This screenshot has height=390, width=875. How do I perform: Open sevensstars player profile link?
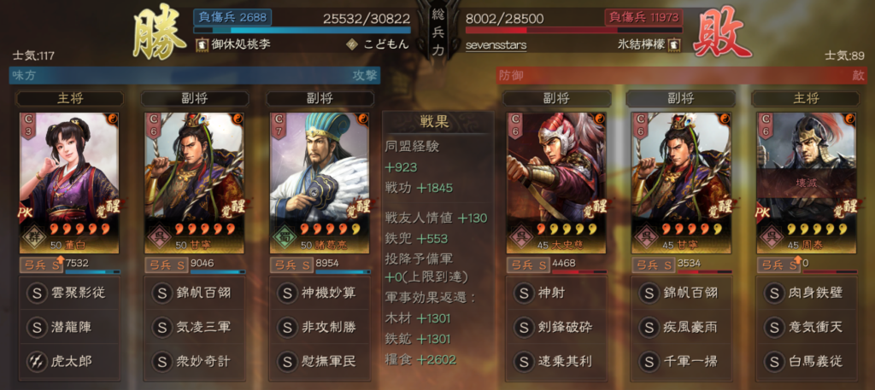click(496, 44)
